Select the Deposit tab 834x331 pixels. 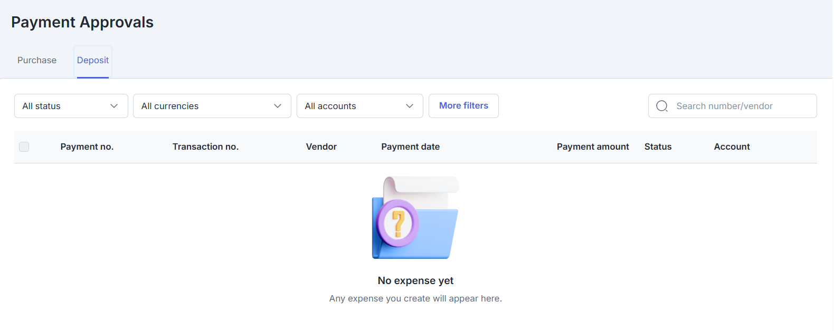pos(93,60)
